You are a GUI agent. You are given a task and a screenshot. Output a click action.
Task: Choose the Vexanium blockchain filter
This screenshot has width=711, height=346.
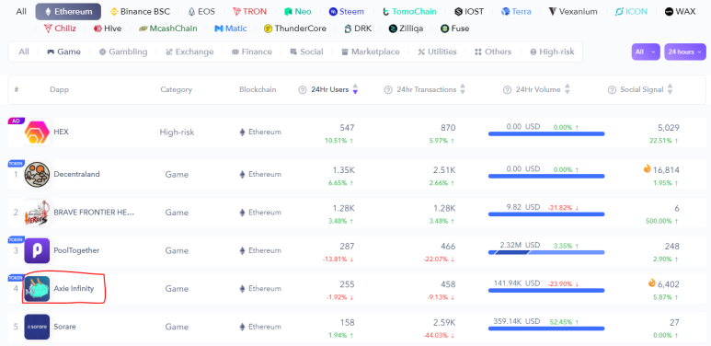coord(573,12)
